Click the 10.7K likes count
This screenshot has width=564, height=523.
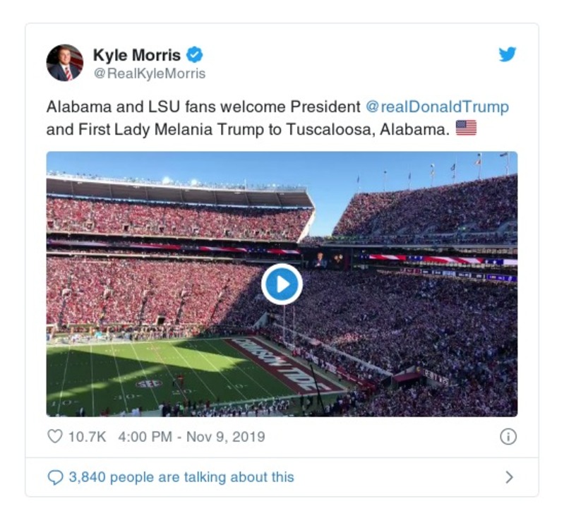(x=87, y=437)
